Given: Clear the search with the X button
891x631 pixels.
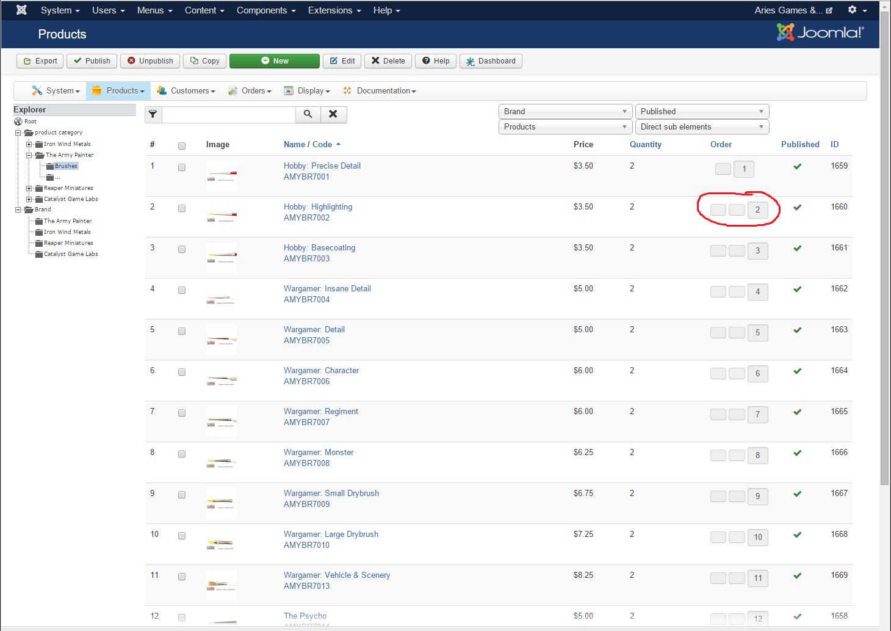Looking at the screenshot, I should point(333,114).
